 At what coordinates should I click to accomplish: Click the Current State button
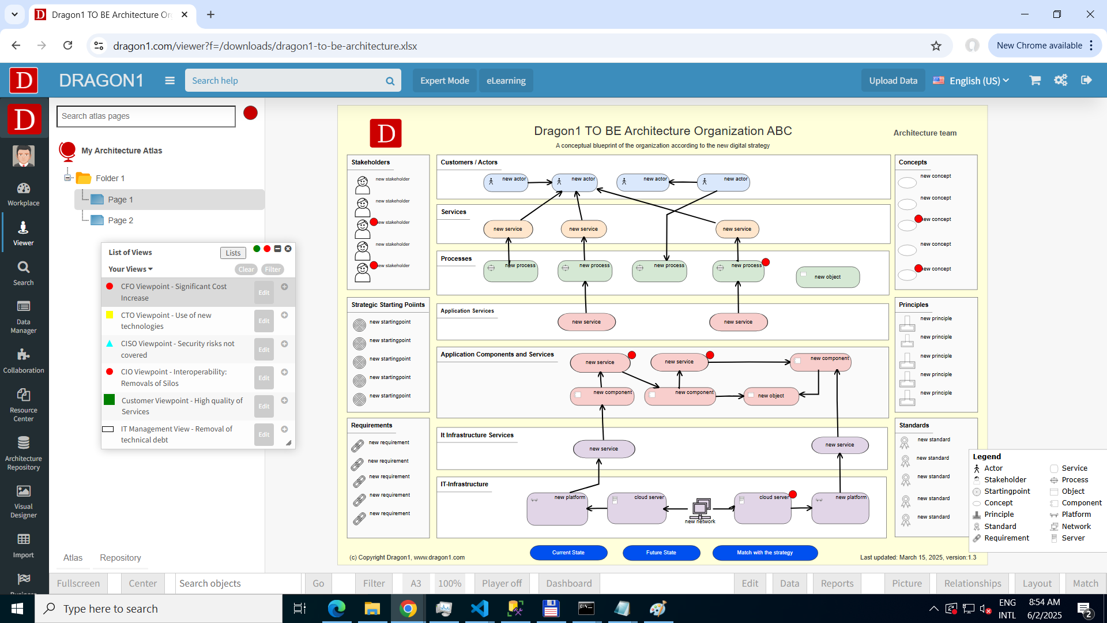(568, 553)
